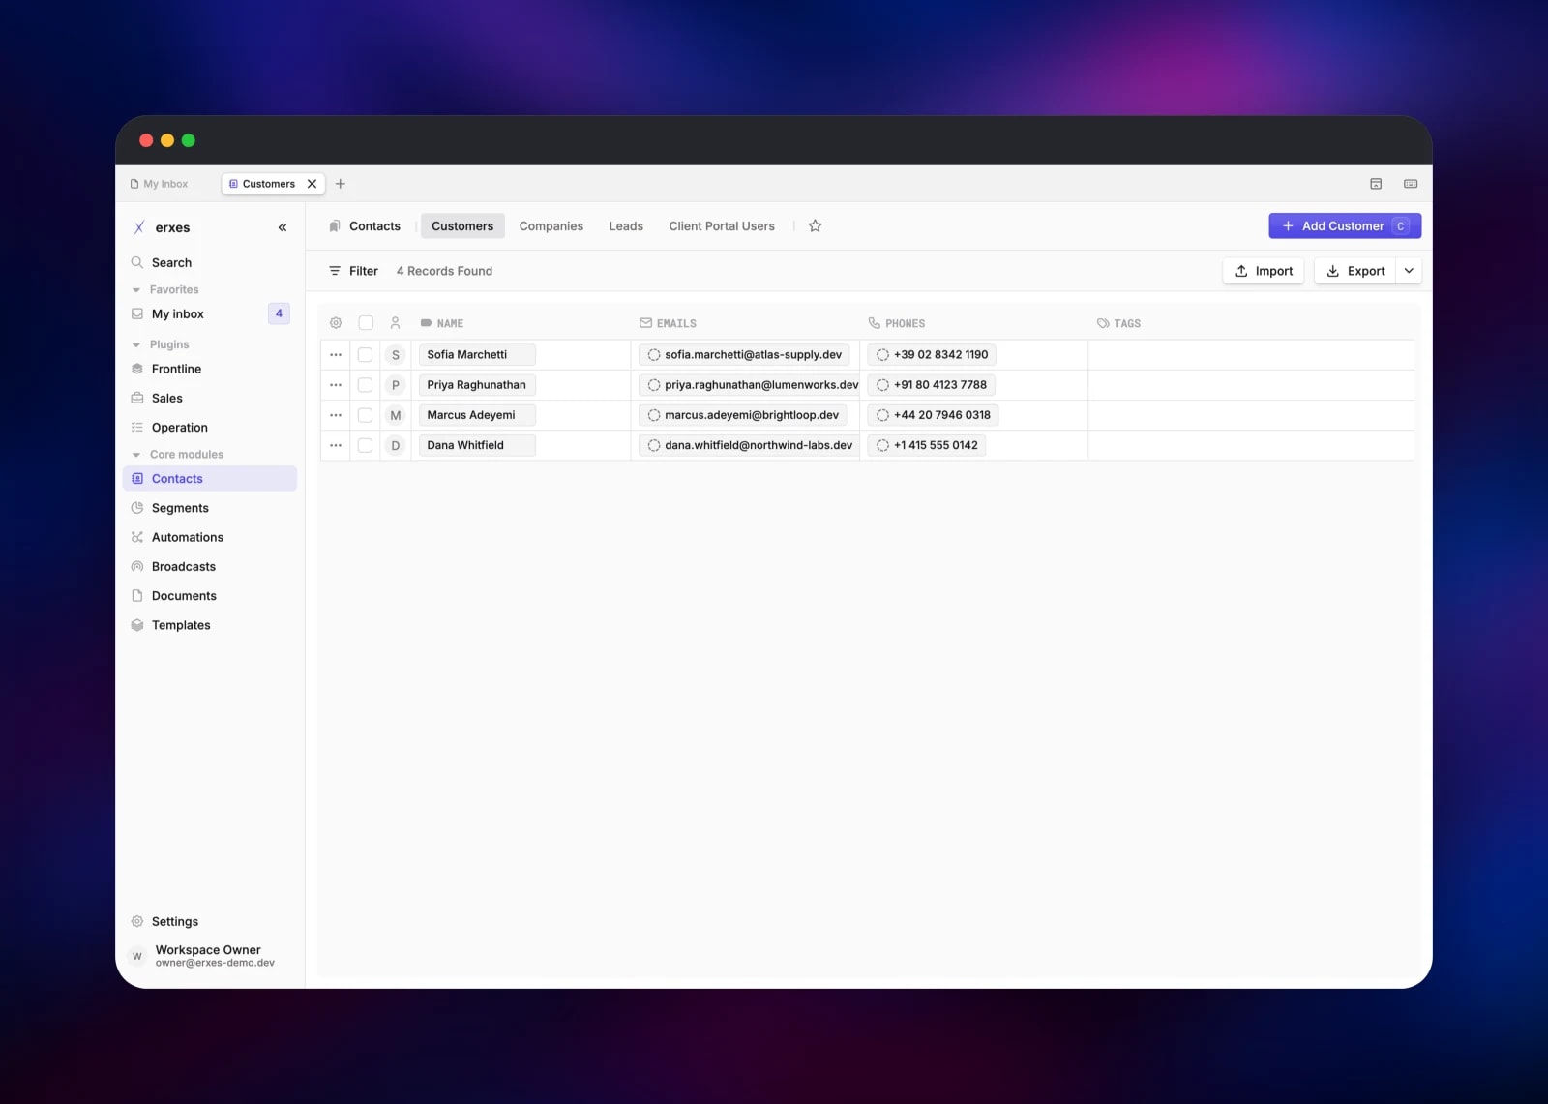Viewport: 1548px width, 1104px height.
Task: Collapse the Core modules section
Action: point(177,454)
